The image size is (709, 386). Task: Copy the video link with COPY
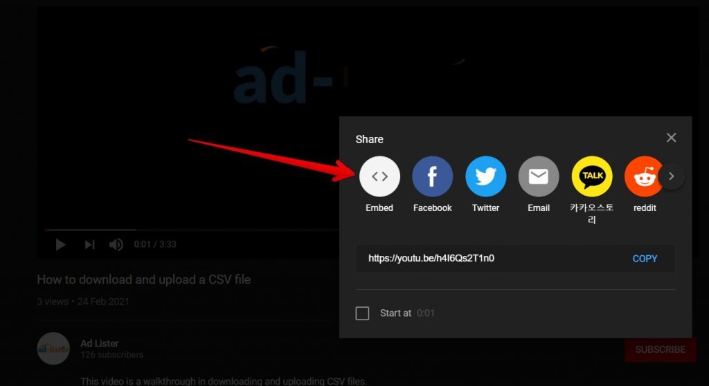coord(645,259)
